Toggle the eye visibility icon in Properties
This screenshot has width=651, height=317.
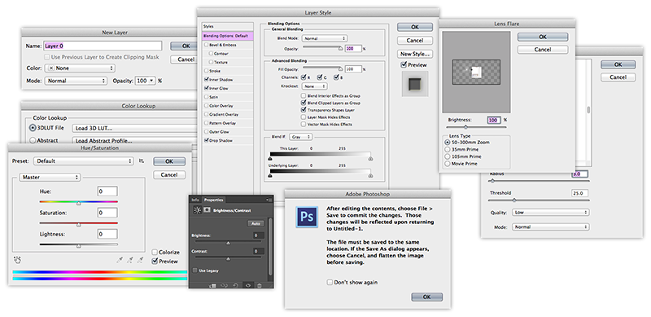click(248, 286)
